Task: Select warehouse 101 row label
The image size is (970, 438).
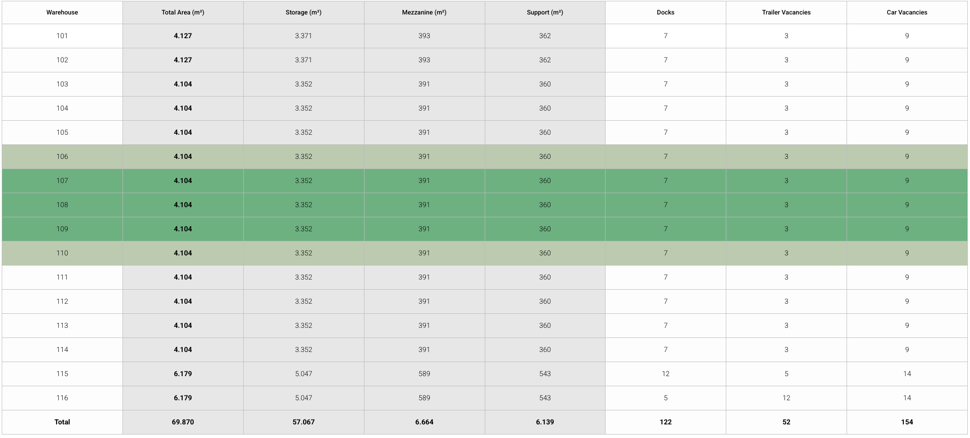Action: [x=62, y=36]
